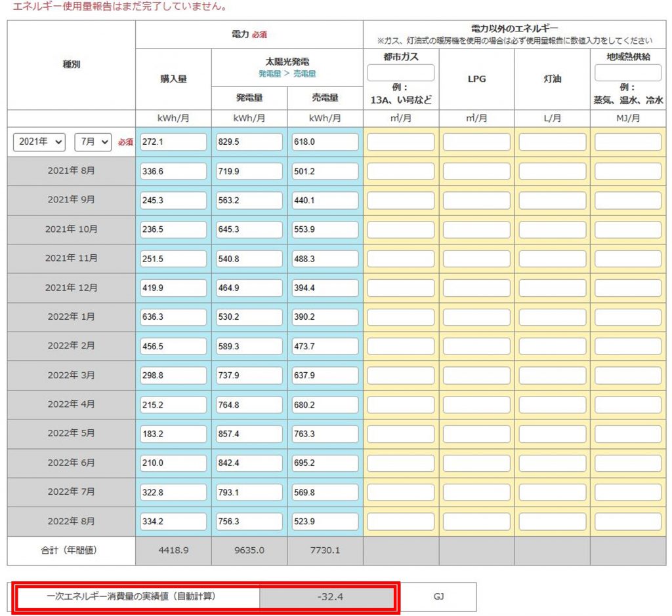Open the 2021年 year dropdown
This screenshot has width=672, height=616.
pyautogui.click(x=39, y=142)
